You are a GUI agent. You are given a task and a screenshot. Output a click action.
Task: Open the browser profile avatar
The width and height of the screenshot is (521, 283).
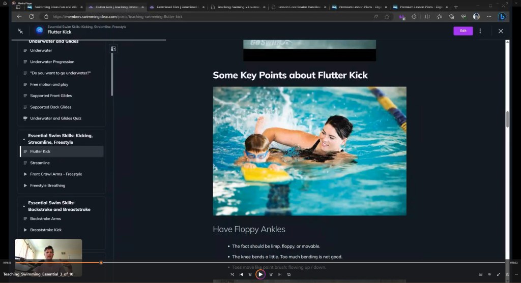coord(476,17)
